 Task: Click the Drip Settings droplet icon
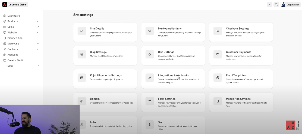coord(150,54)
